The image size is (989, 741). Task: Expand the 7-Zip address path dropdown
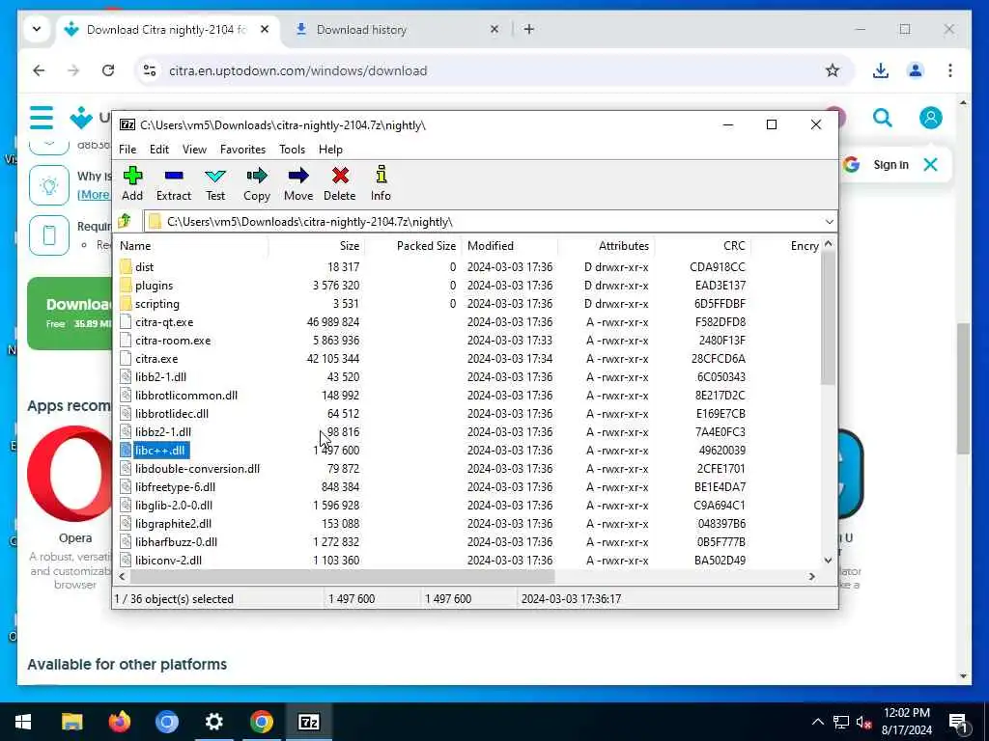(829, 222)
